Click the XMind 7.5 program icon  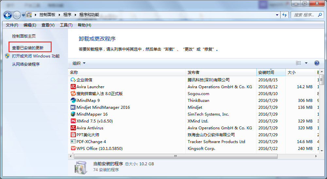73,121
